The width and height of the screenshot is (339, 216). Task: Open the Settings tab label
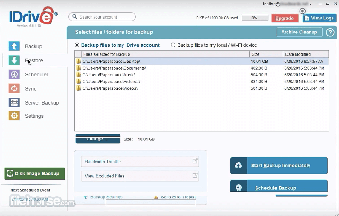34,116
